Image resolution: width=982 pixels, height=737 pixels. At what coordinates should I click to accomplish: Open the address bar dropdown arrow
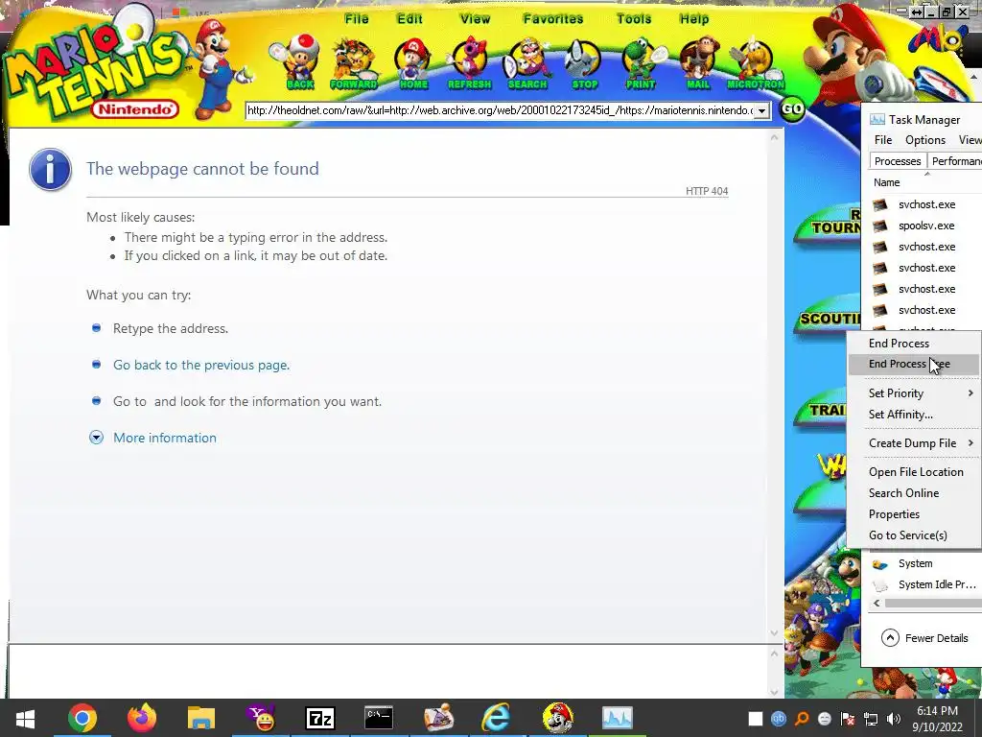761,111
